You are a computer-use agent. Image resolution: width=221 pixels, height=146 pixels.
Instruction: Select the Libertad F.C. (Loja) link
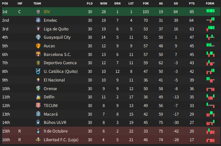61,140
